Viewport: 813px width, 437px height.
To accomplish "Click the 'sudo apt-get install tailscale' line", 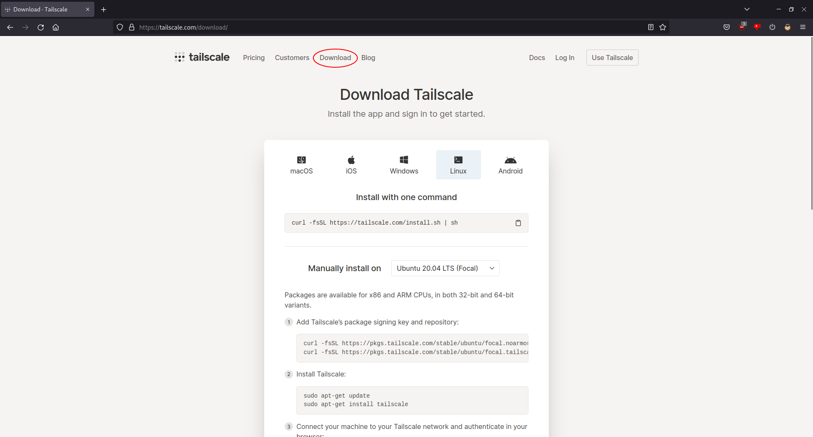I will pos(356,404).
